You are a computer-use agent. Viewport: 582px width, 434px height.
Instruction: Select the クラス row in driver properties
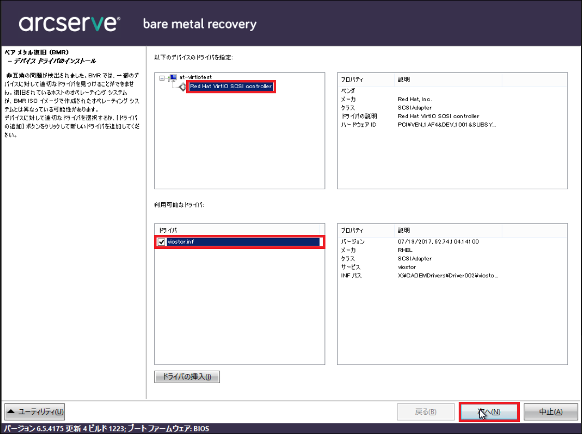tap(348, 259)
